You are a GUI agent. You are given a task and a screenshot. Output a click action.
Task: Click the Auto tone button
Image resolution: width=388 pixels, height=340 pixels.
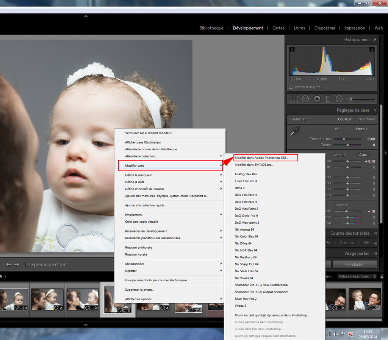point(363,155)
